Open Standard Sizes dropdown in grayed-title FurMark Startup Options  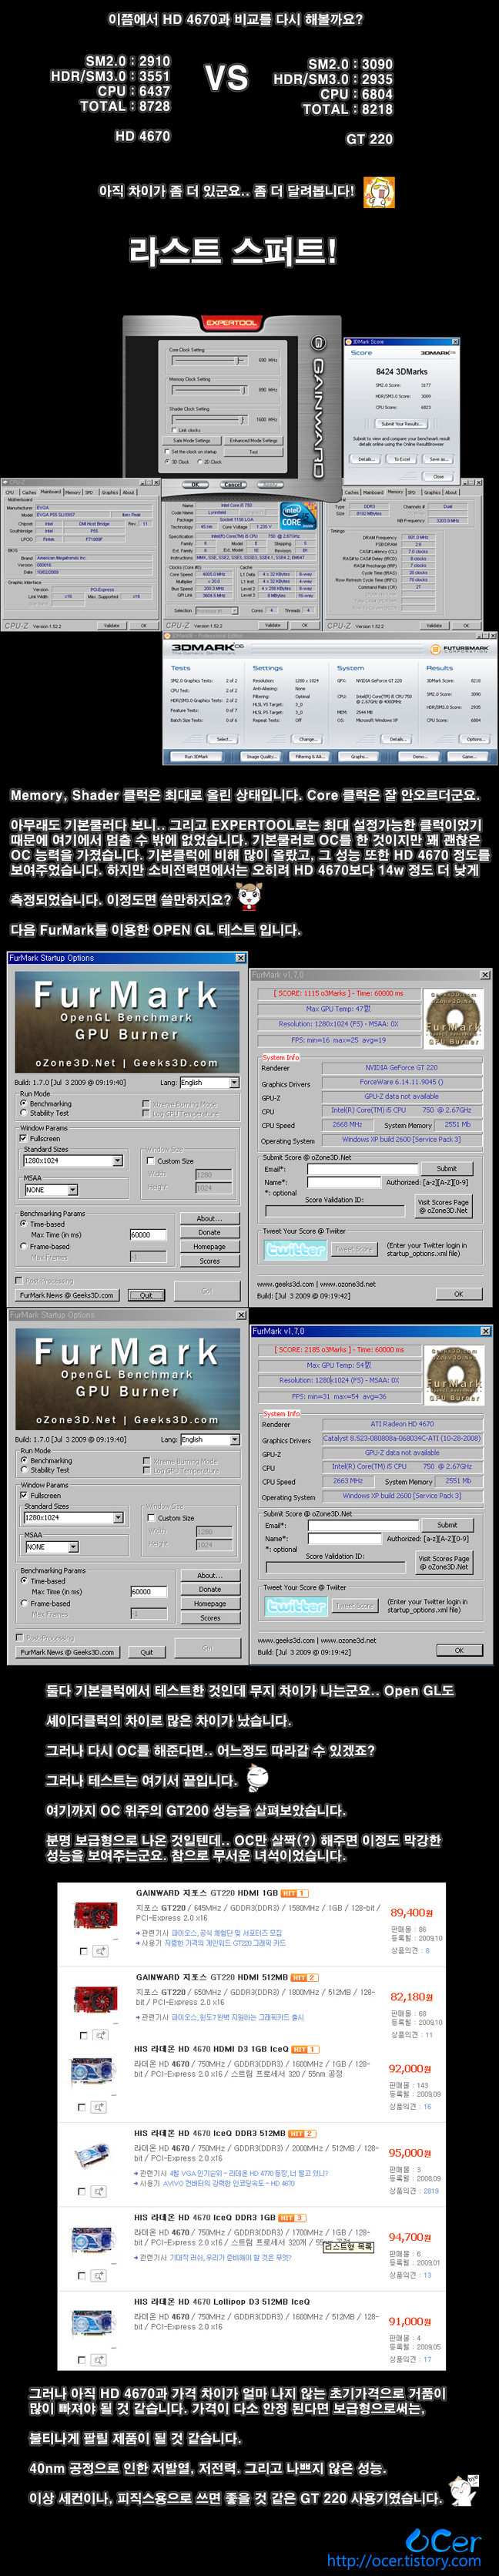(x=73, y=1518)
